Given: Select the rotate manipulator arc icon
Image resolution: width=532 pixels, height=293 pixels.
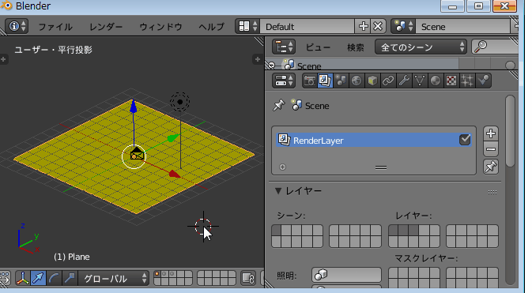Looking at the screenshot, I should 54,279.
